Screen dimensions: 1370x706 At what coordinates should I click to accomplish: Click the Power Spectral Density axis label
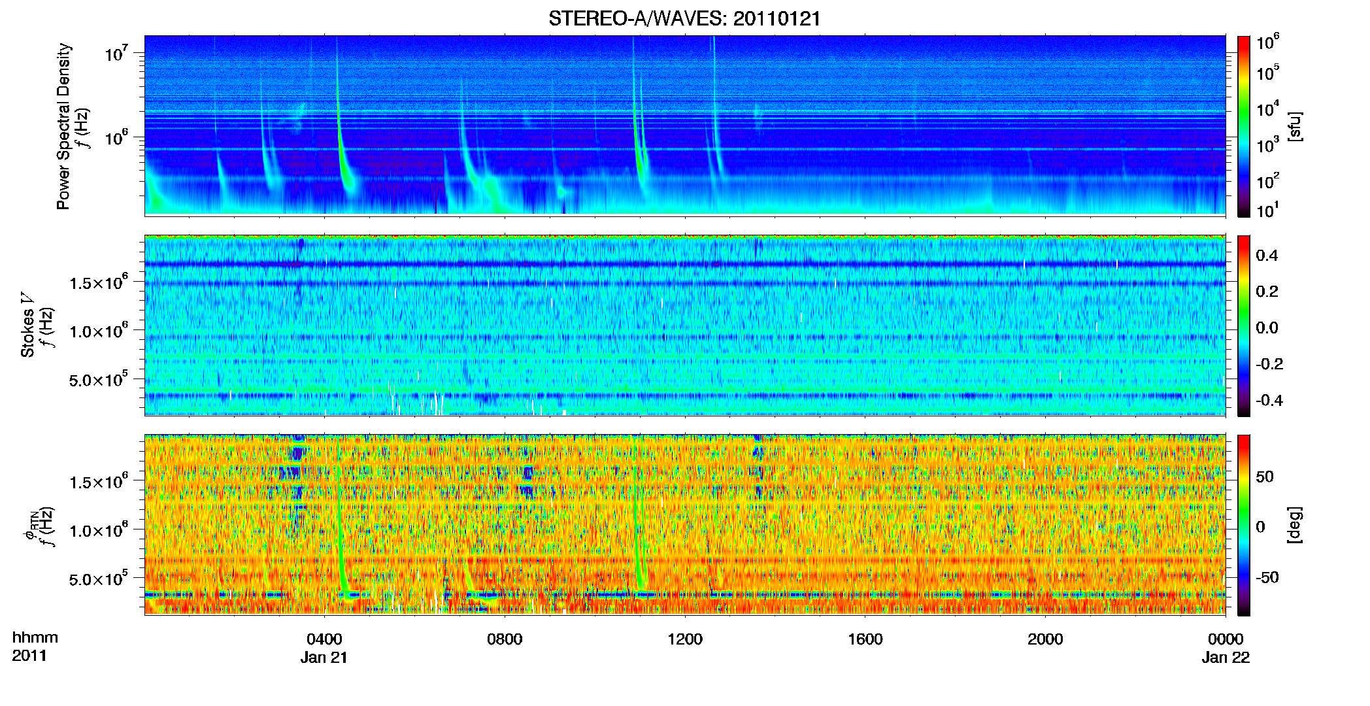[63, 126]
